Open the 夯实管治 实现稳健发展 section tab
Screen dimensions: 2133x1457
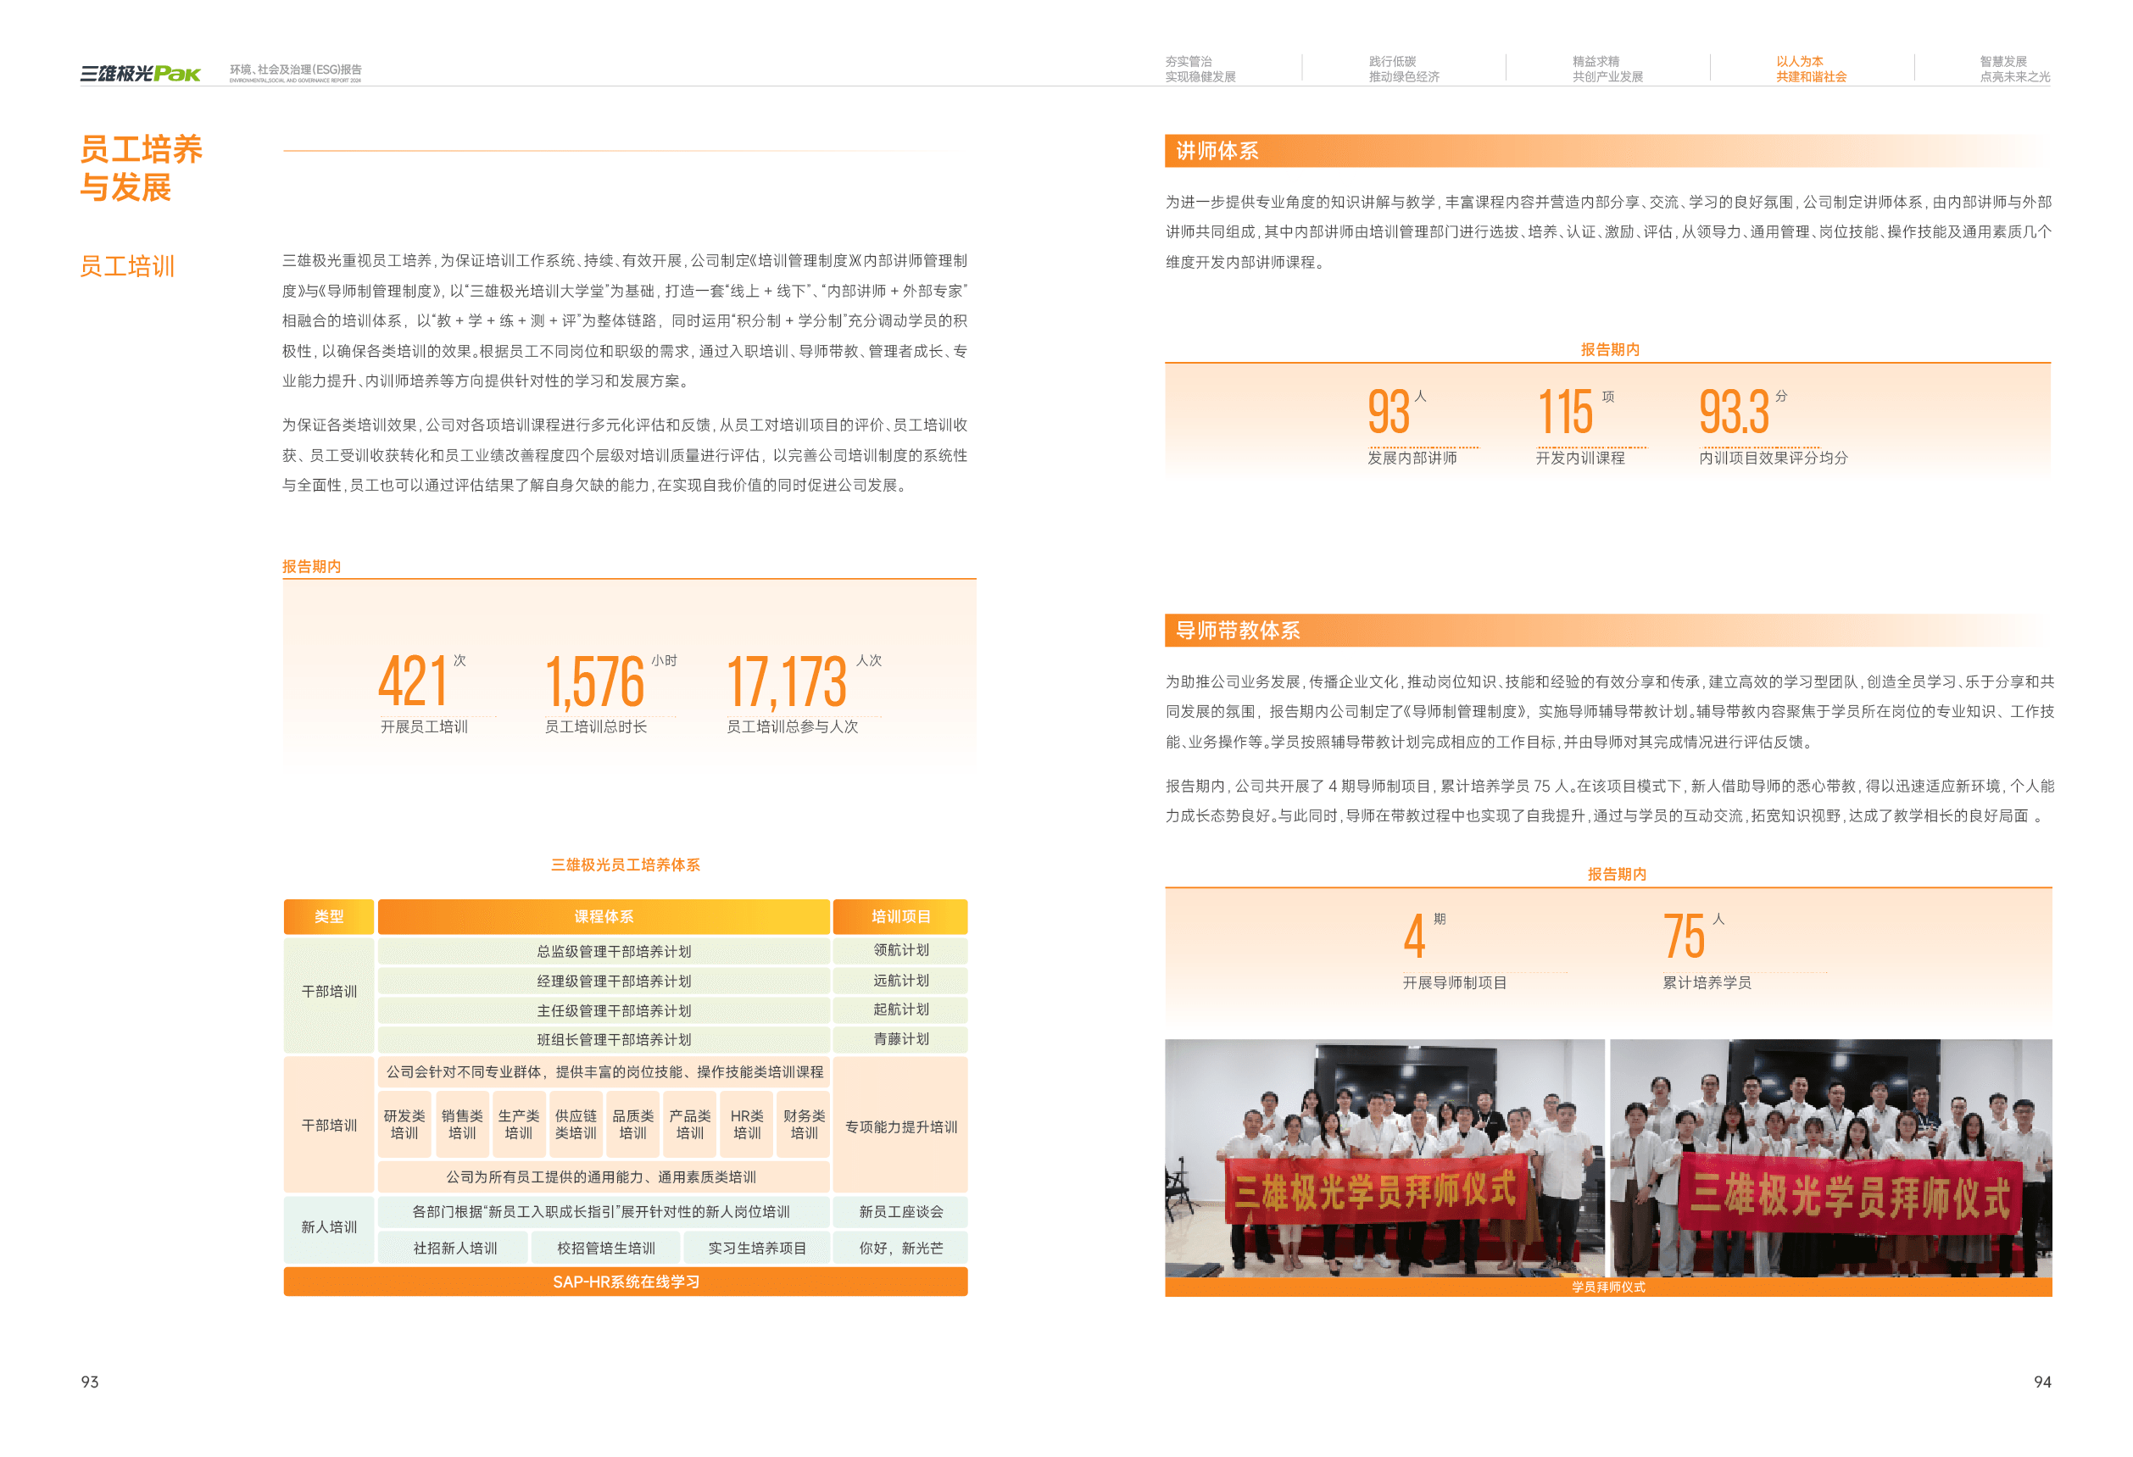(1200, 69)
